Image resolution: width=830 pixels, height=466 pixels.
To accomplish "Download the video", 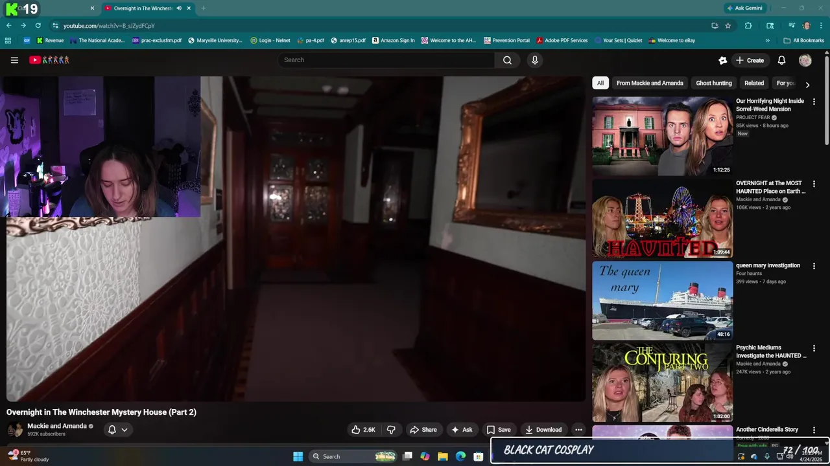I will (543, 430).
